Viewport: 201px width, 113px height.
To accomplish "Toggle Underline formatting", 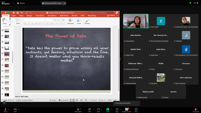I will [33, 24].
